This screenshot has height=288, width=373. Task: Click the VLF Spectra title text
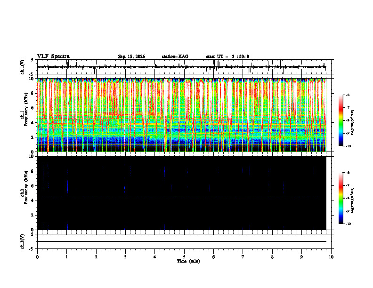point(53,56)
